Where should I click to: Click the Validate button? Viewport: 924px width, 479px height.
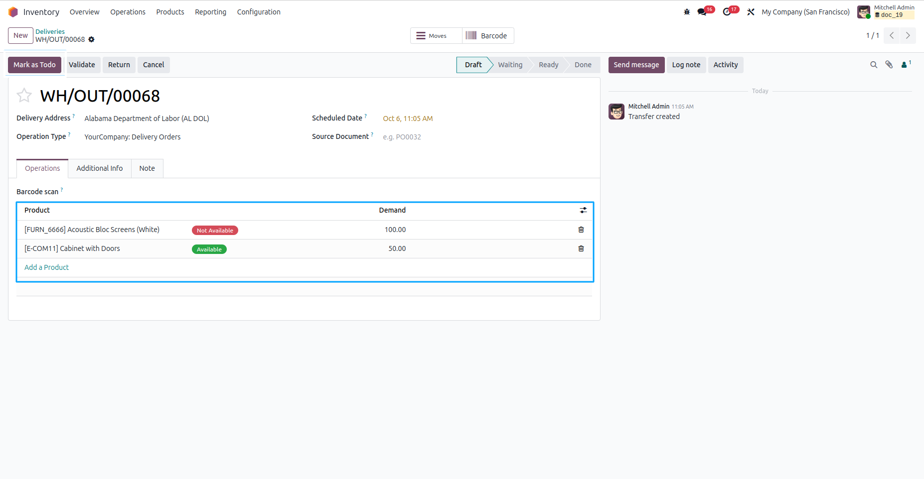pyautogui.click(x=82, y=65)
